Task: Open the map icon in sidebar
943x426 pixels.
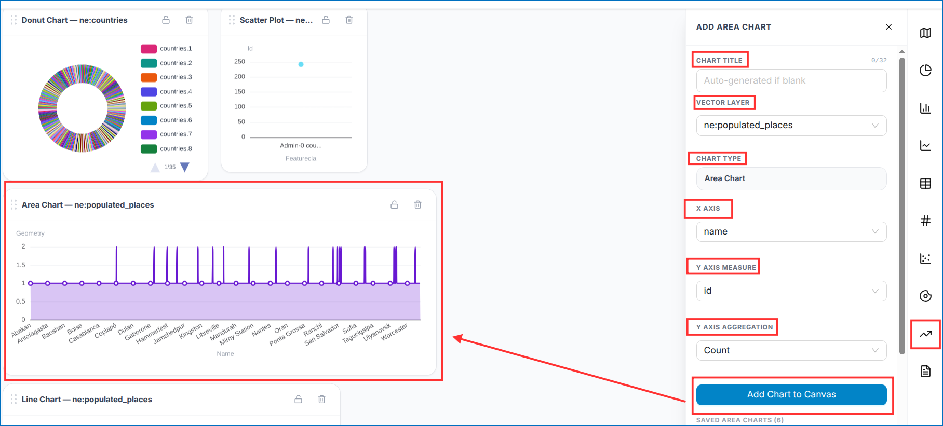Action: tap(925, 33)
